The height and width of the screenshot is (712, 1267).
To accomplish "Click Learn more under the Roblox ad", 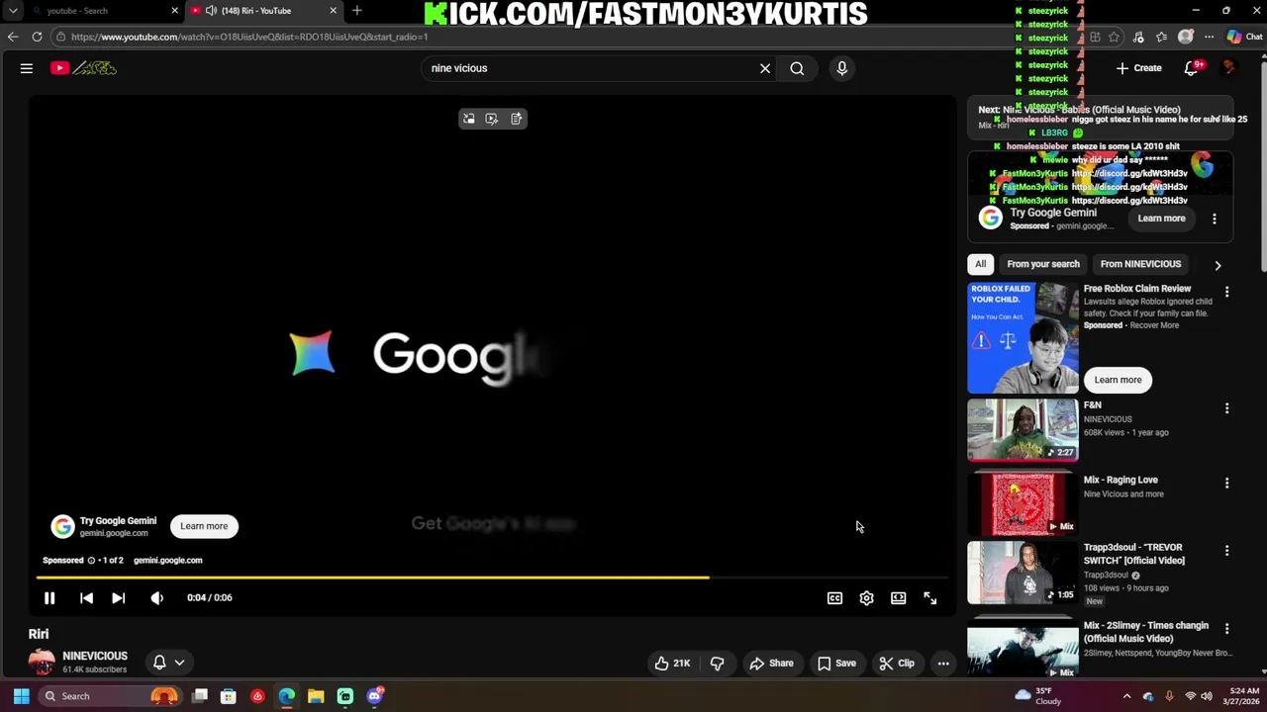I will [1118, 380].
